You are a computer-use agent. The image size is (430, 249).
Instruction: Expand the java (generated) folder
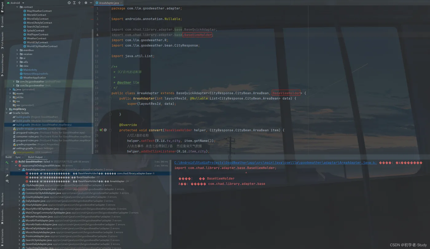tap(10, 90)
